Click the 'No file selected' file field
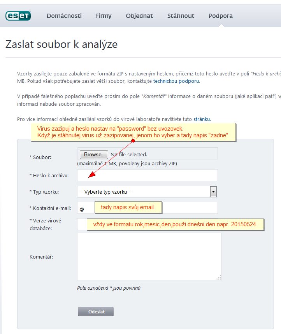 click(x=128, y=154)
